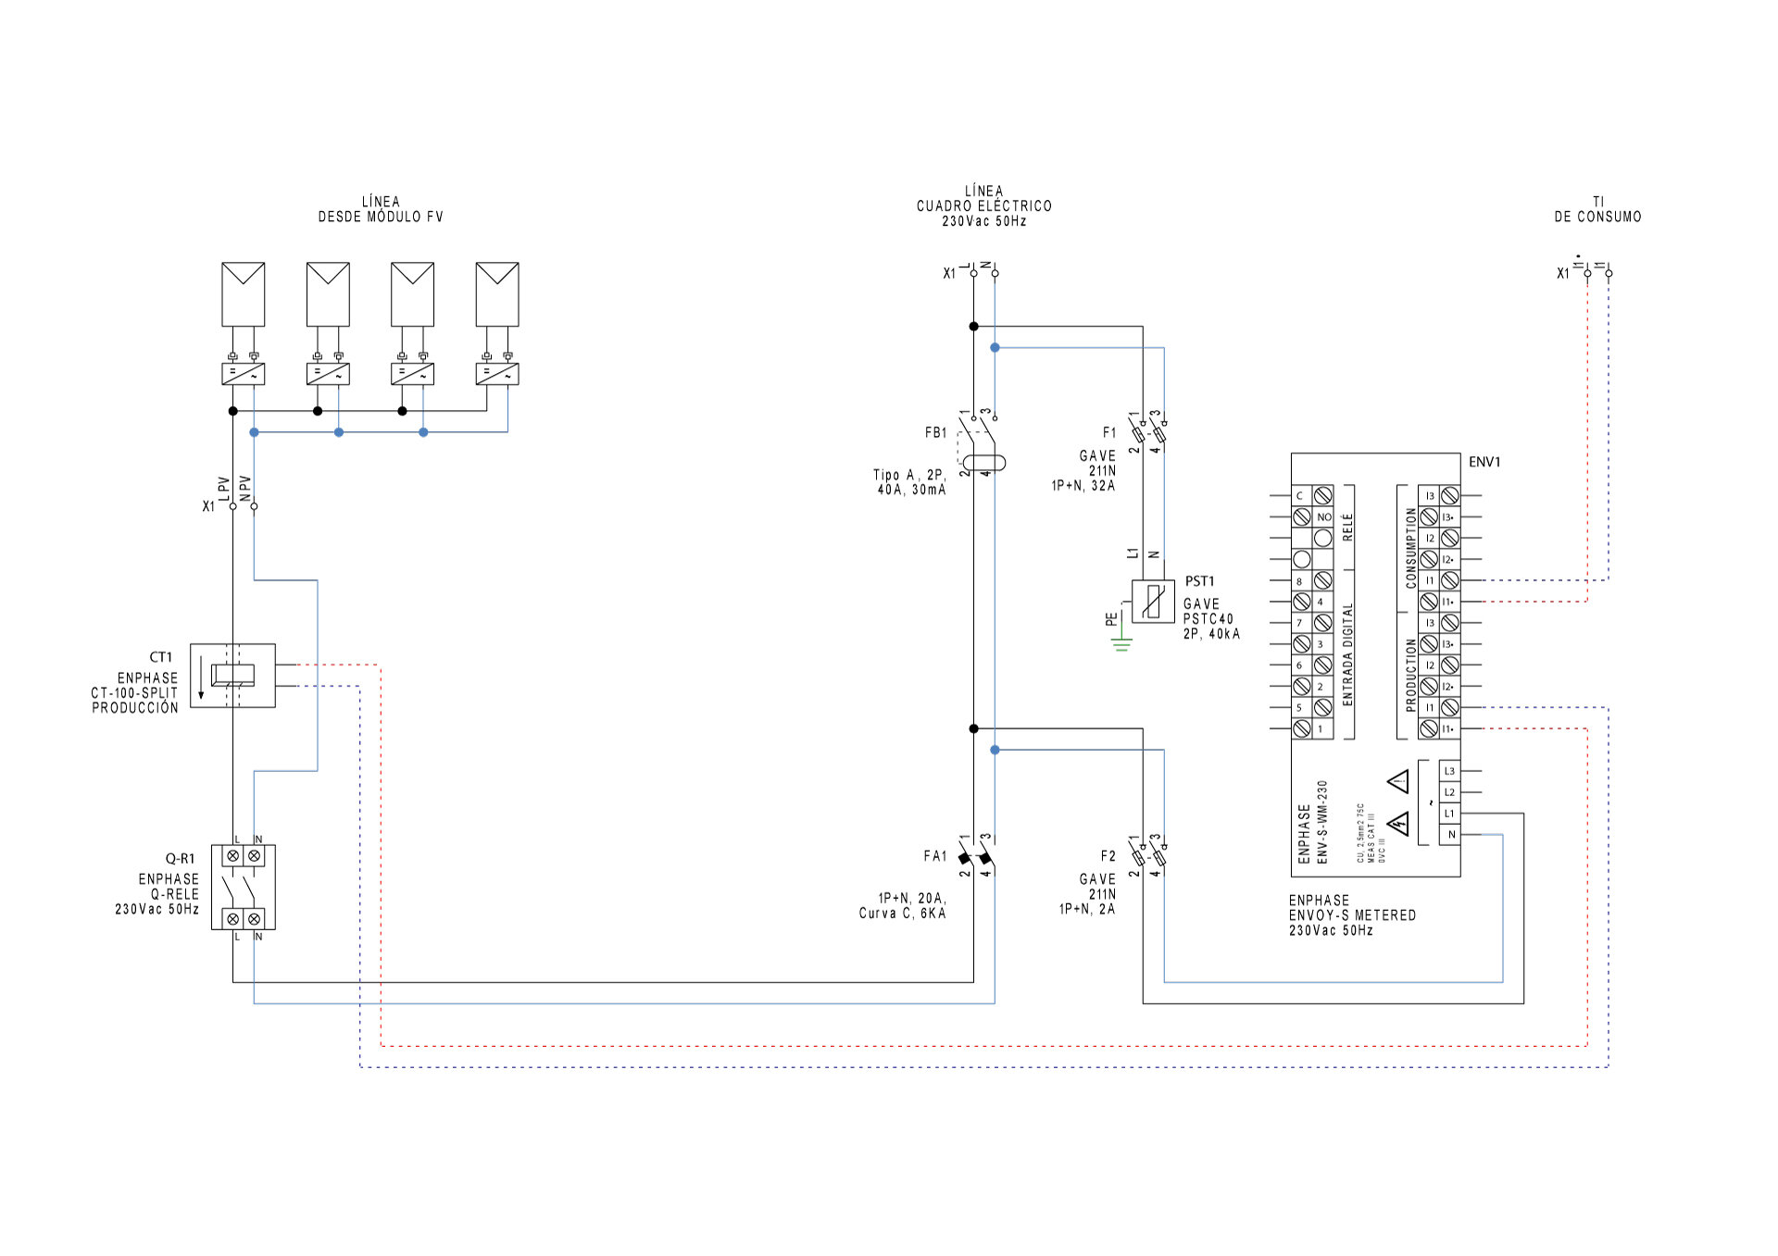The height and width of the screenshot is (1256, 1778).
Task: Click the LÍNEA CUADRO ELÉCTRICO heading
Action: click(983, 205)
